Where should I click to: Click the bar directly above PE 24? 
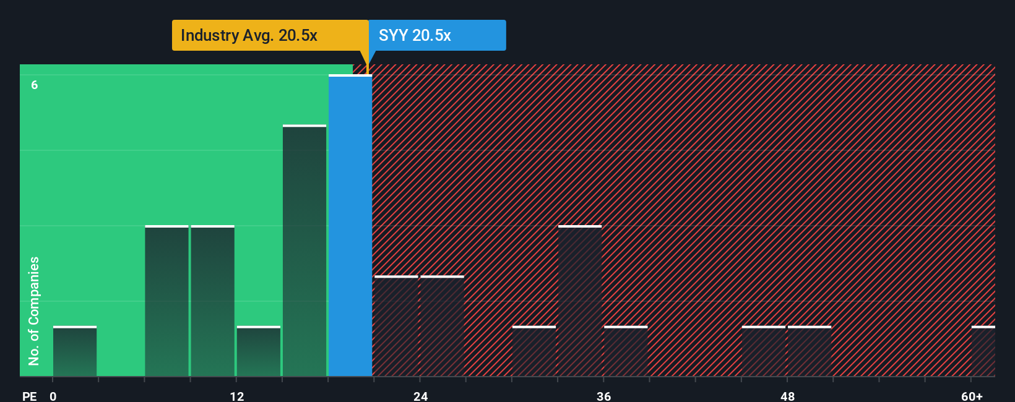[x=442, y=326]
